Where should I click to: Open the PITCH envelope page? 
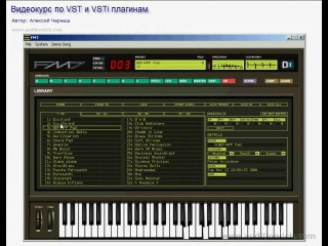coord(156,81)
